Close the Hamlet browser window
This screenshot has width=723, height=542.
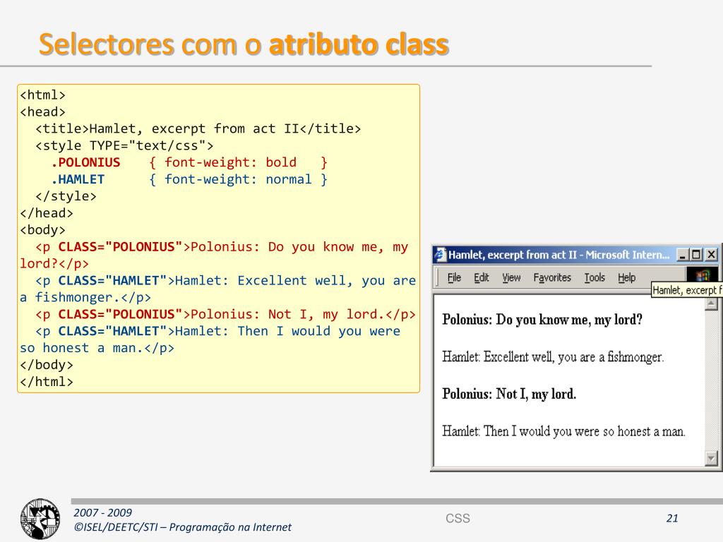pos(712,254)
